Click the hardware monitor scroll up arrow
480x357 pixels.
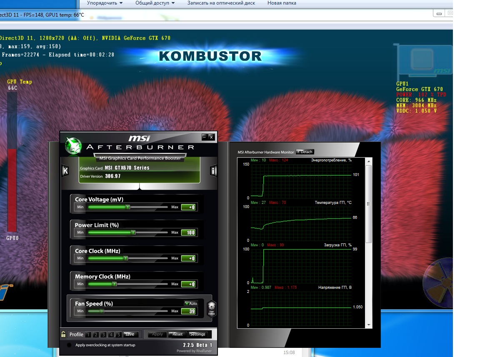(369, 161)
